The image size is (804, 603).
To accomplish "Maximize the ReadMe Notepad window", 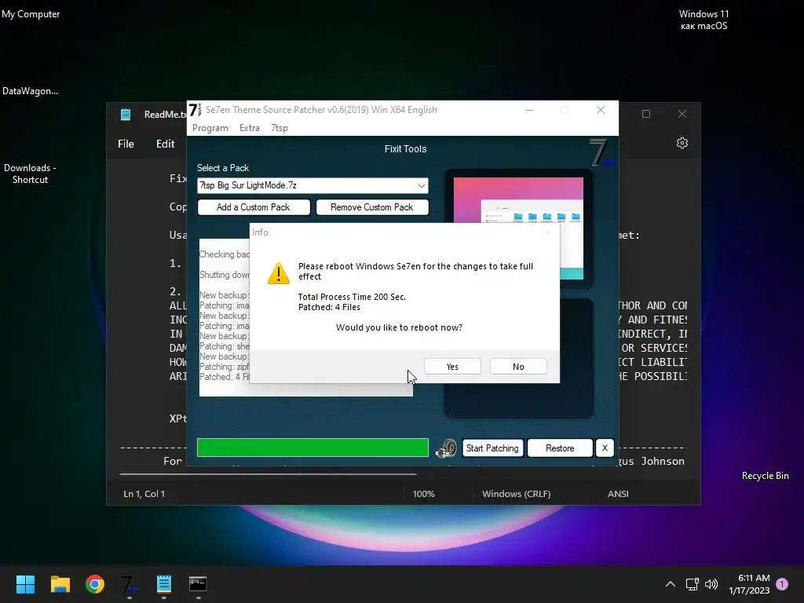I will (x=646, y=114).
